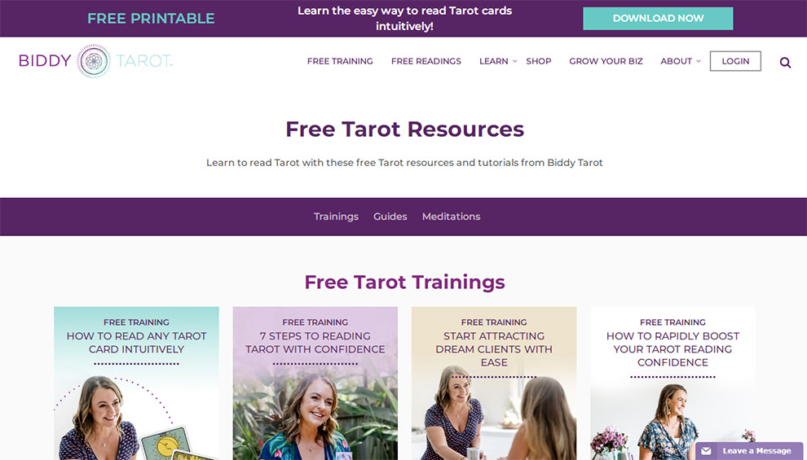Image resolution: width=807 pixels, height=460 pixels.
Task: Open Start Attracting Dream Clients training card
Action: 494,383
